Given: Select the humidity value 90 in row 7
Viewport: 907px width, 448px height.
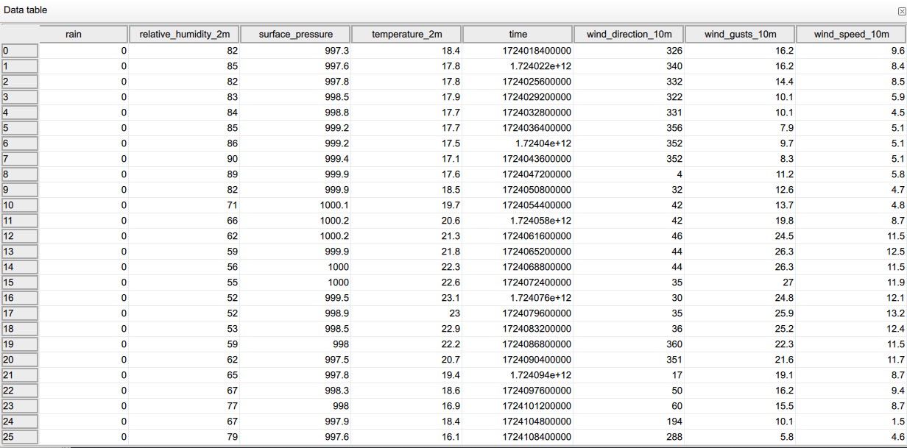Looking at the screenshot, I should pos(231,158).
